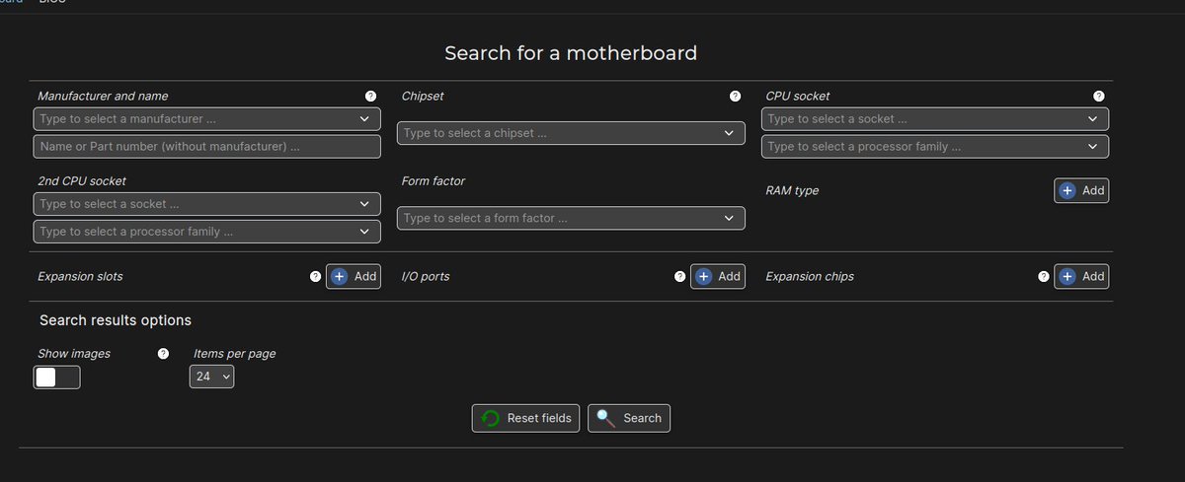Viewport: 1185px width, 482px height.
Task: Open the 2nd CPU socket dropdown
Action: click(206, 204)
